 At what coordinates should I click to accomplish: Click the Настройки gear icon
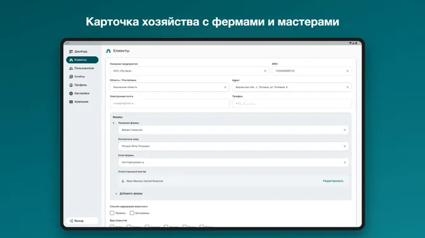71,93
